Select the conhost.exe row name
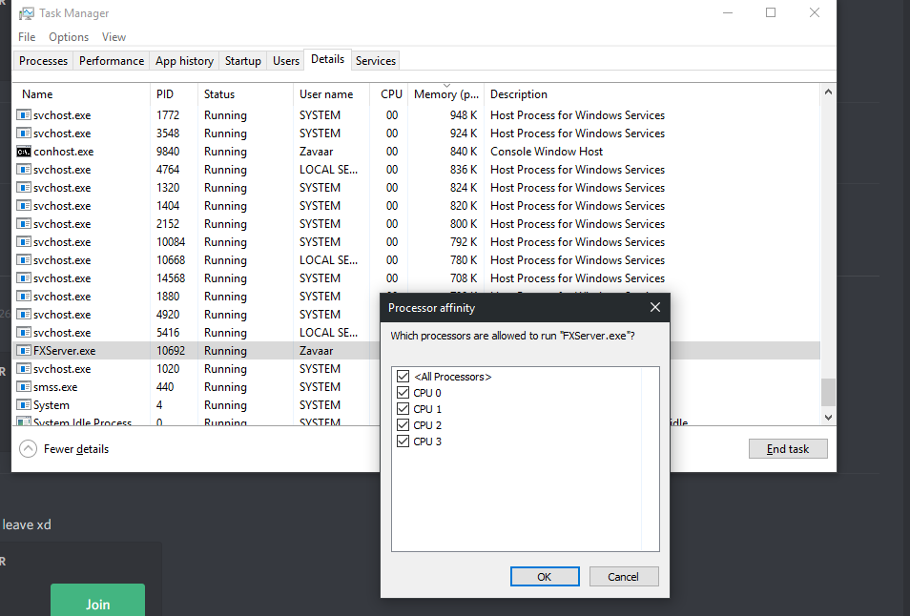This screenshot has height=616, width=910. click(63, 152)
